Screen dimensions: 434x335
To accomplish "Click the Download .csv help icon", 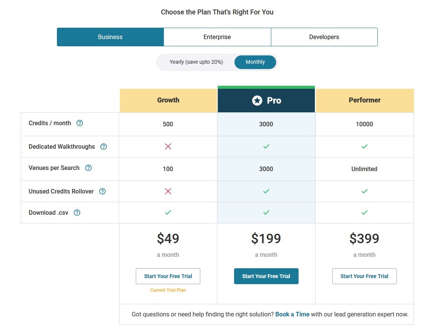I will point(77,212).
